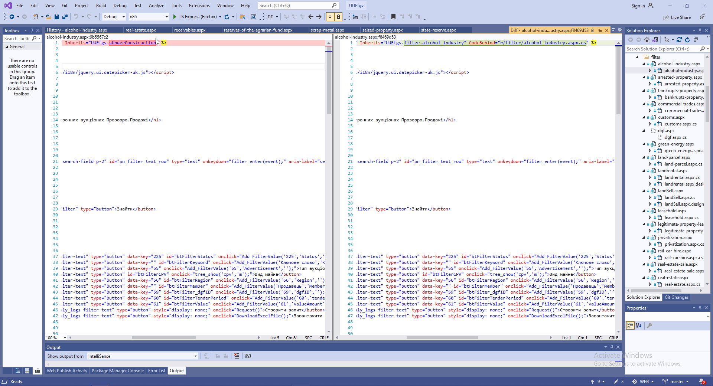Screen dimensions: 713x386
Task: Open the Package Manager Console tab
Action: click(x=118, y=371)
